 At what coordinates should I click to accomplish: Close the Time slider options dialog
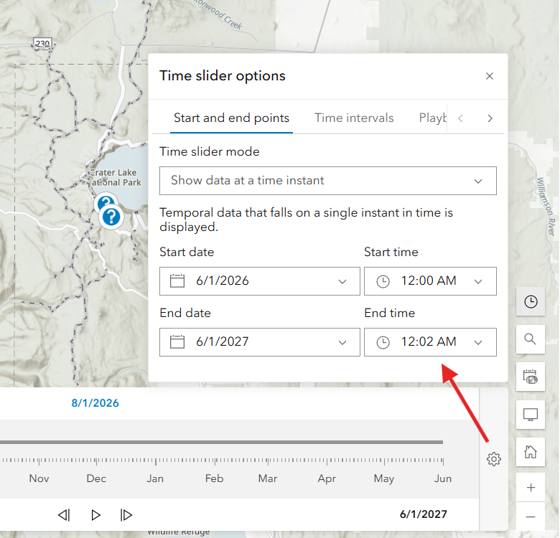point(490,76)
